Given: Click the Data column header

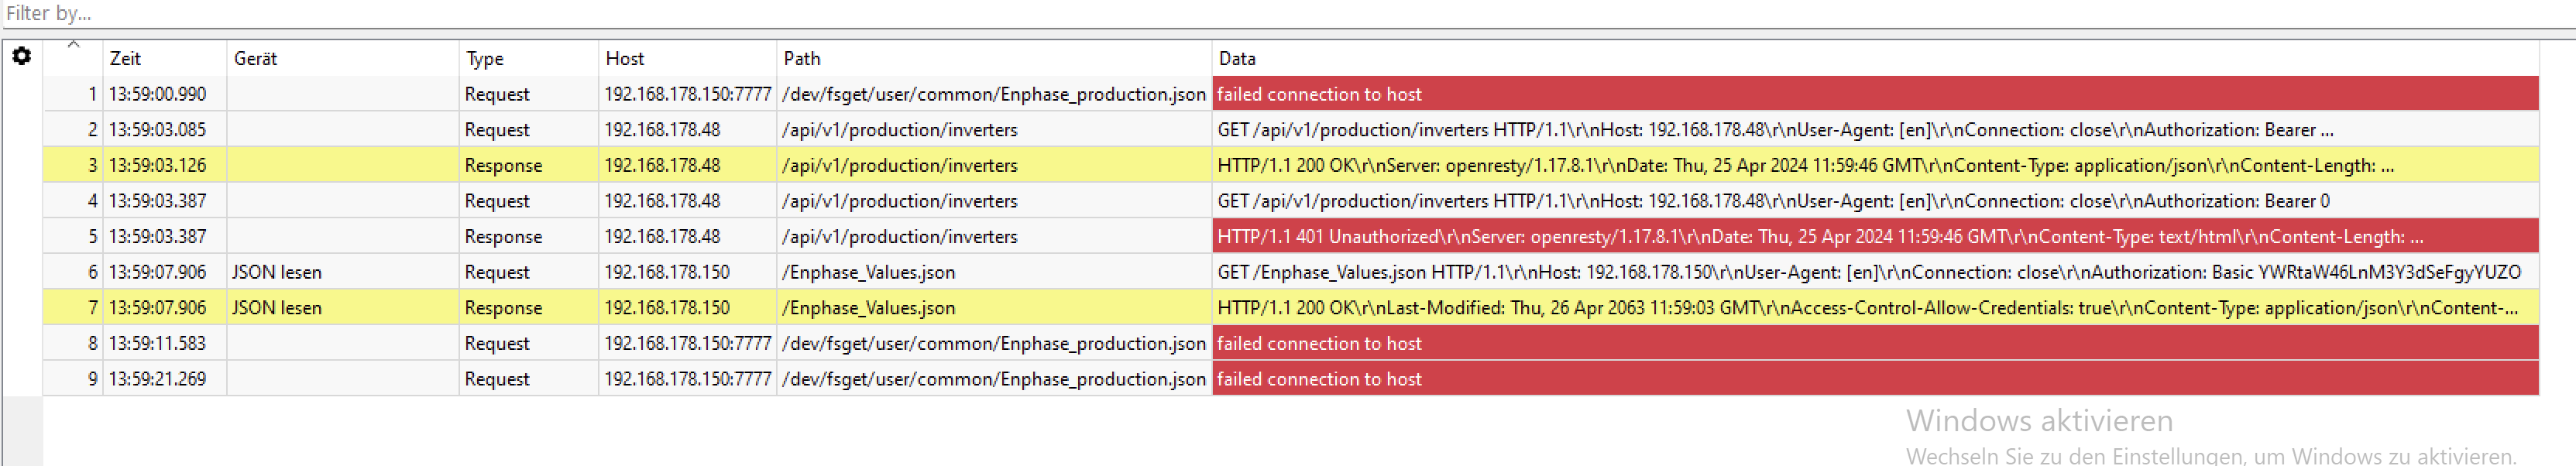Looking at the screenshot, I should 1237,59.
